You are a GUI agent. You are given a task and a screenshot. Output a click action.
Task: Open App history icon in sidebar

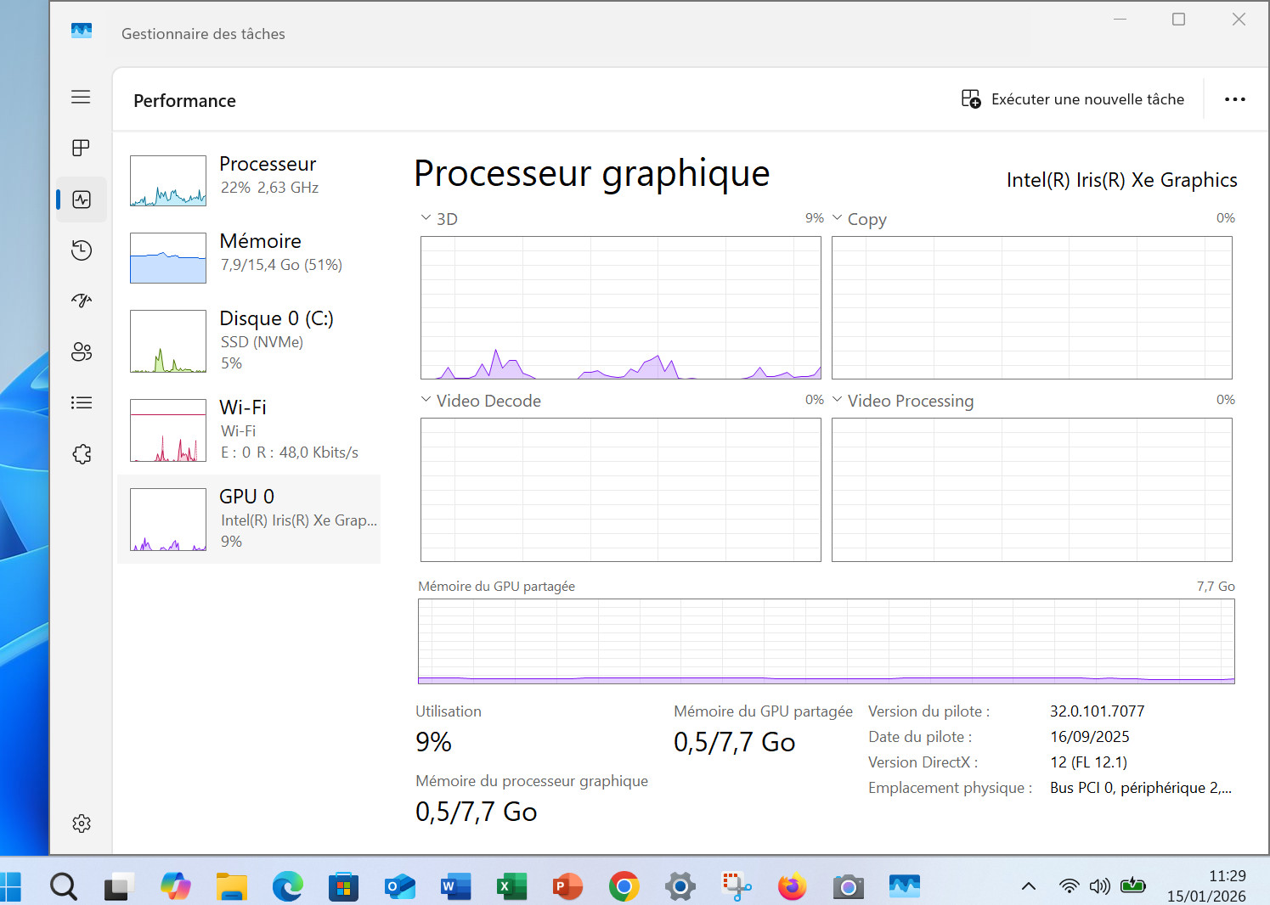[x=82, y=250]
